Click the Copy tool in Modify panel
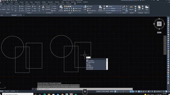The height and width of the screenshot is (95, 170). (x=21, y=8)
